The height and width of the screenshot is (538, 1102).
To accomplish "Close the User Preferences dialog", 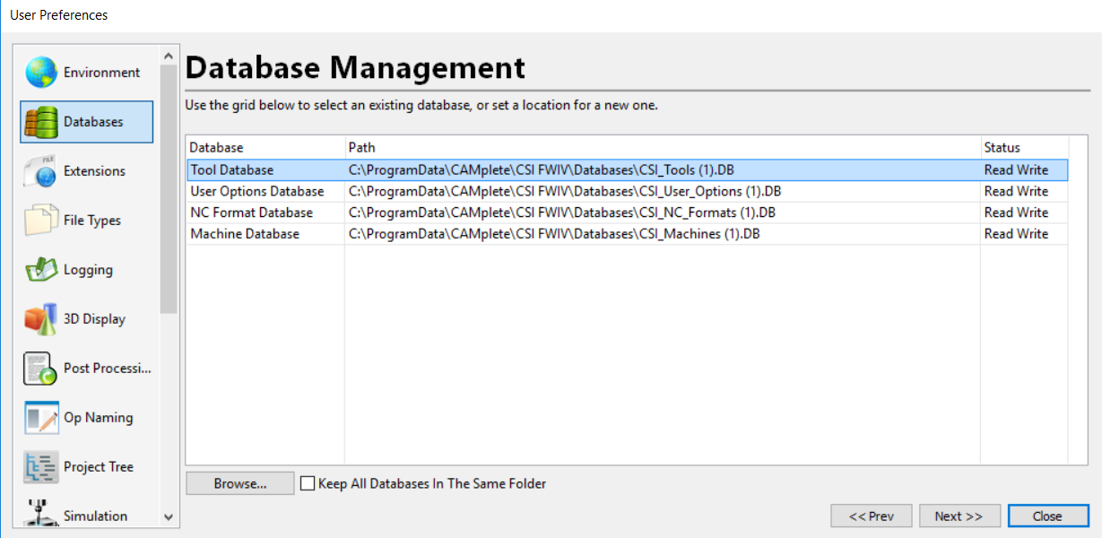I will pos(1046,516).
